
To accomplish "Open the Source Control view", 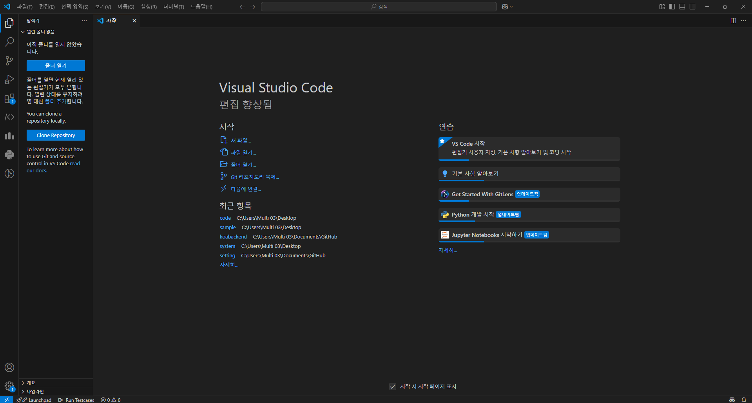I will click(x=9, y=61).
